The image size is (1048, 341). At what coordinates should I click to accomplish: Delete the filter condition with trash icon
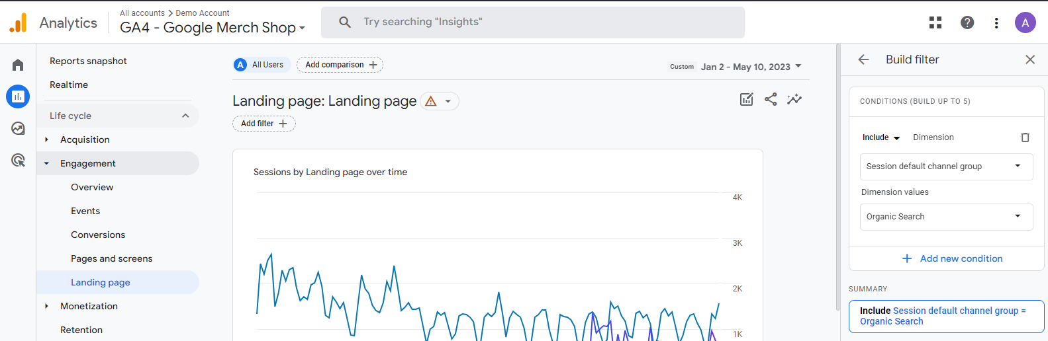point(1025,137)
